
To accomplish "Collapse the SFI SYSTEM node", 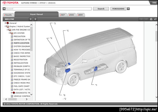I will tap(9, 33).
